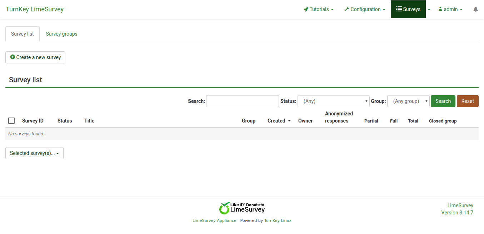484x234 pixels.
Task: Open the TurnKey Linux link
Action: (x=278, y=220)
